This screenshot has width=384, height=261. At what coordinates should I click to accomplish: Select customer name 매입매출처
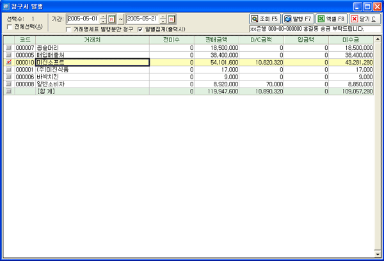(x=51, y=55)
